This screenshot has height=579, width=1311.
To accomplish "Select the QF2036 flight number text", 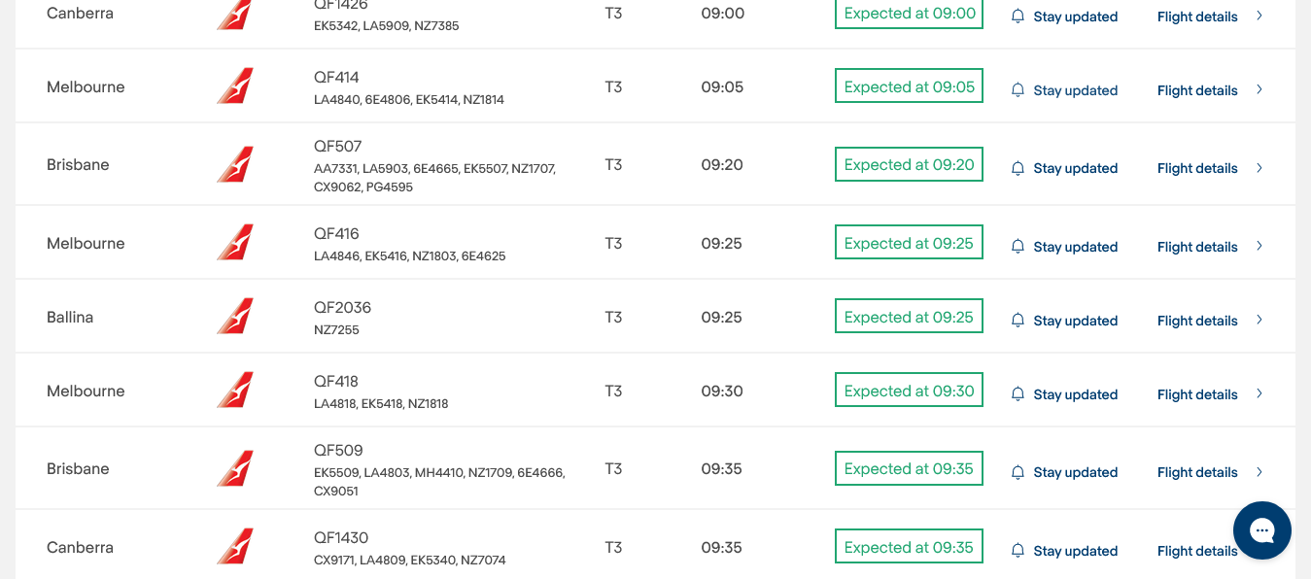I will [x=342, y=307].
